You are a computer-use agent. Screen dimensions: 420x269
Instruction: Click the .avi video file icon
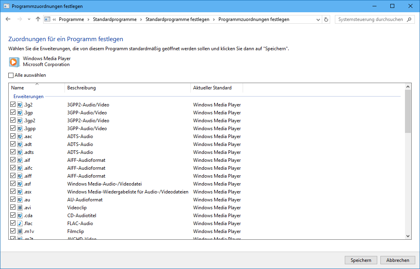point(20,207)
